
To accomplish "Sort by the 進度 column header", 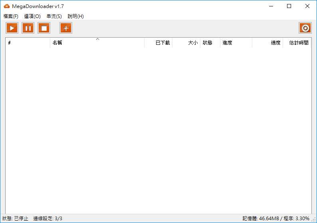I will [x=236, y=43].
